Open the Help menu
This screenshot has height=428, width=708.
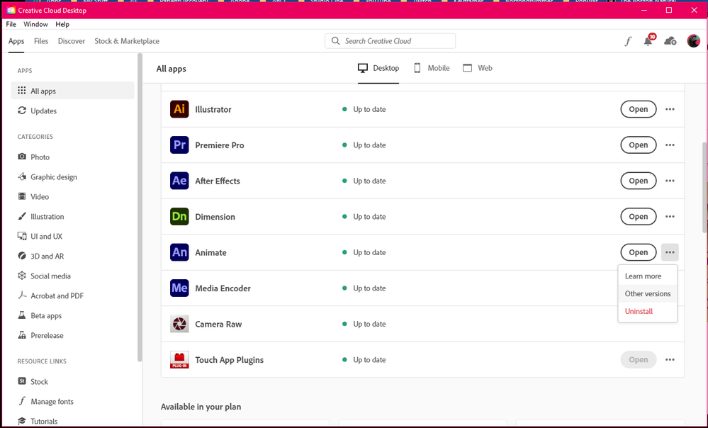click(x=62, y=24)
